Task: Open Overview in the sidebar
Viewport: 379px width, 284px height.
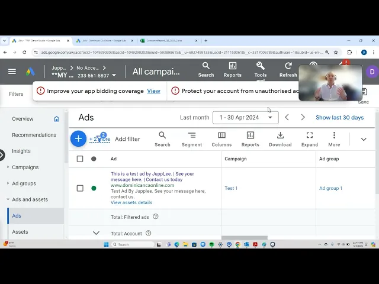Action: click(23, 119)
